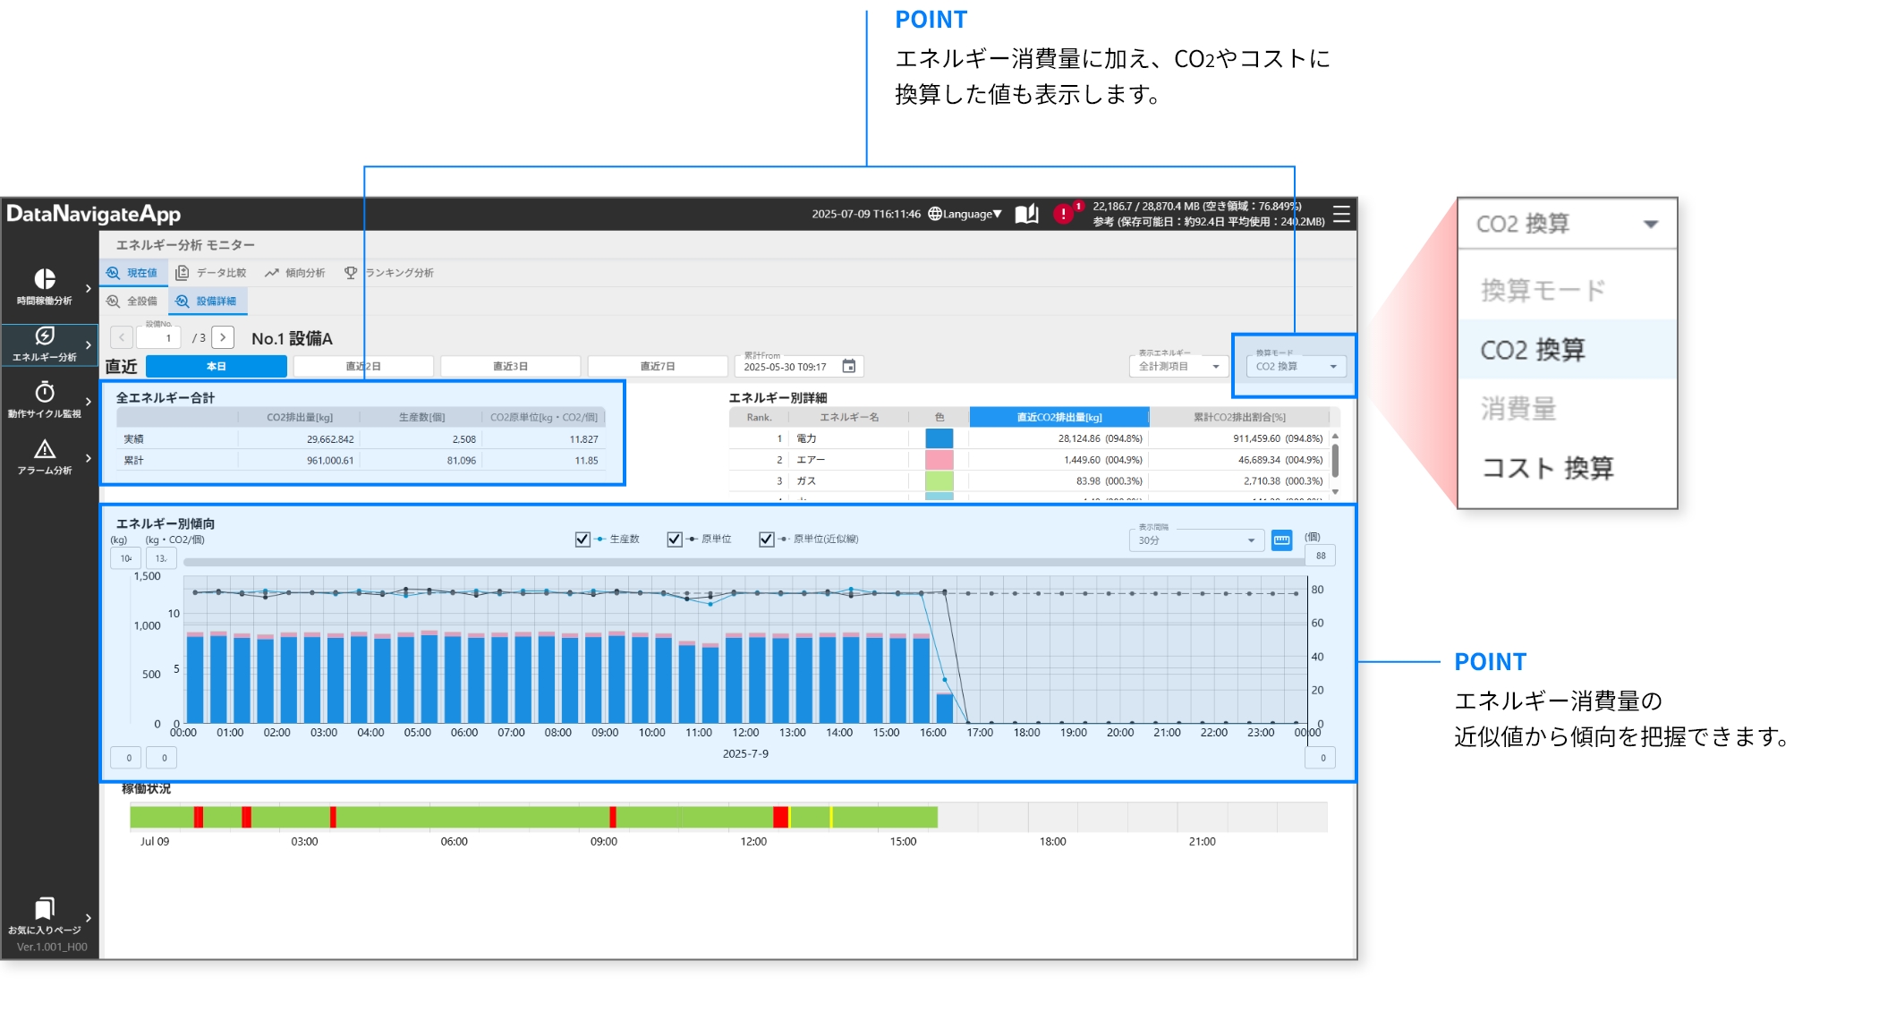The height and width of the screenshot is (1011, 1879).
Task: Open the hamburger menu icon
Action: coord(1341,214)
